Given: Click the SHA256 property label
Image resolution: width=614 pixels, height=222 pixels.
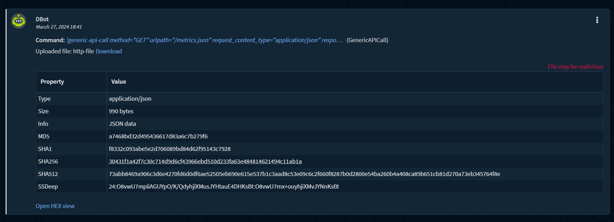Looking at the screenshot, I should pos(48,161).
